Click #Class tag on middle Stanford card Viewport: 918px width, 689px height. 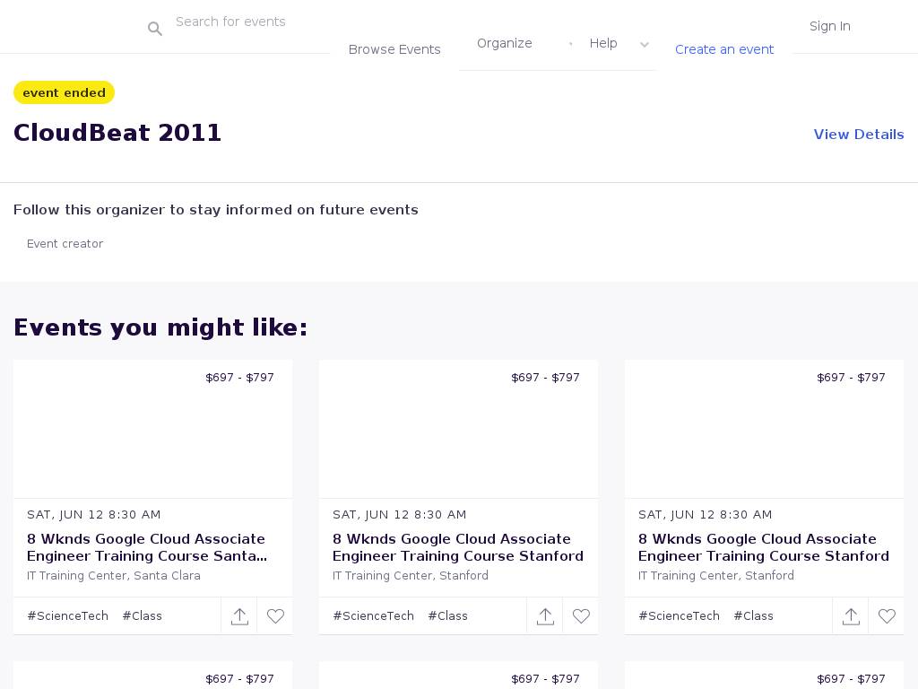click(447, 616)
